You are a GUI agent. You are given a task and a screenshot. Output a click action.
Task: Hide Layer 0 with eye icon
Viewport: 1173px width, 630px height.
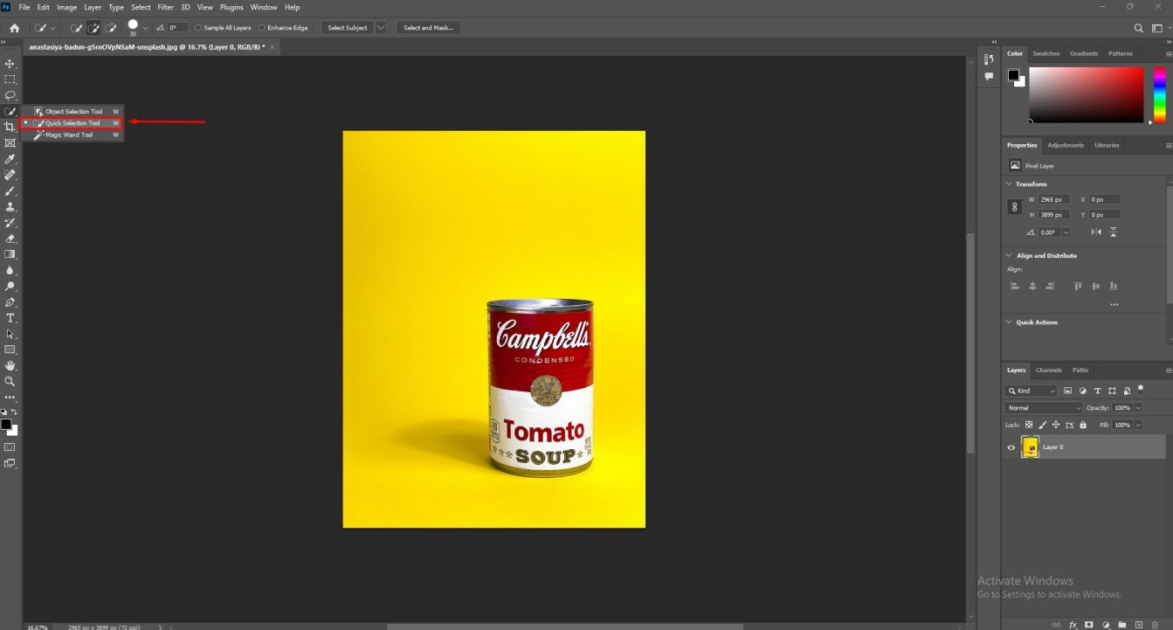[x=1011, y=447]
